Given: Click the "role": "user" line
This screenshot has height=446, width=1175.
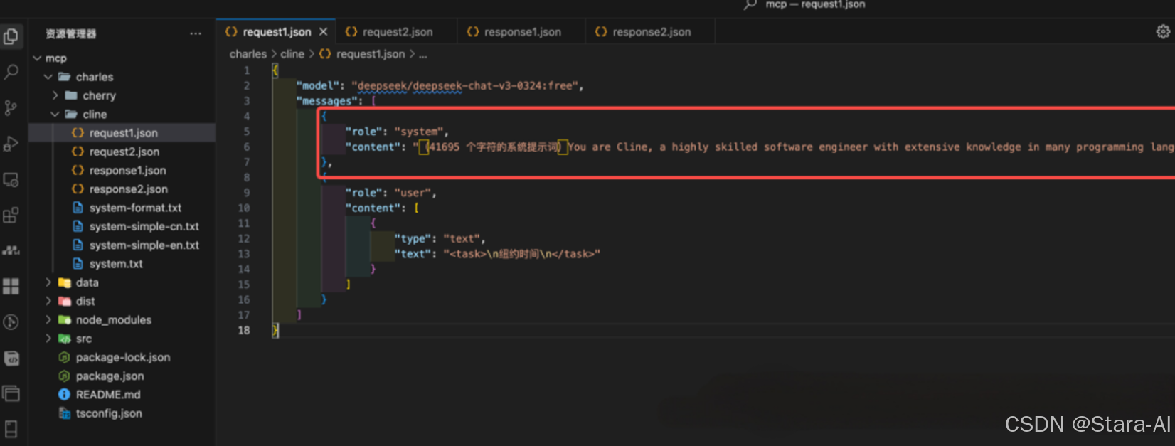Looking at the screenshot, I should click(390, 193).
